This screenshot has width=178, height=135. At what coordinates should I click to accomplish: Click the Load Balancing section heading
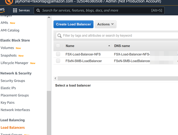pyautogui.click(x=13, y=120)
